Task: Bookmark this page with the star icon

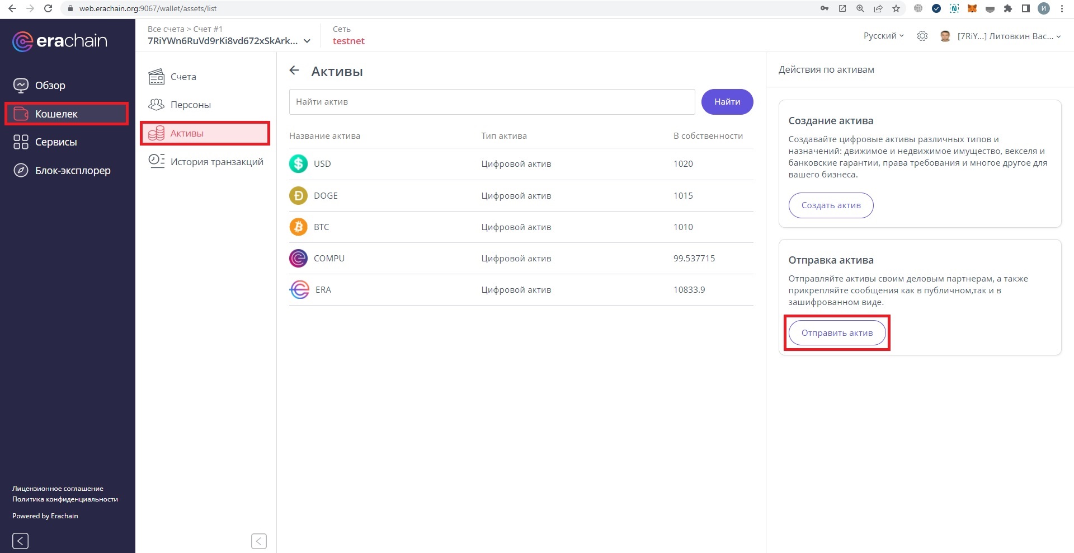Action: point(896,8)
